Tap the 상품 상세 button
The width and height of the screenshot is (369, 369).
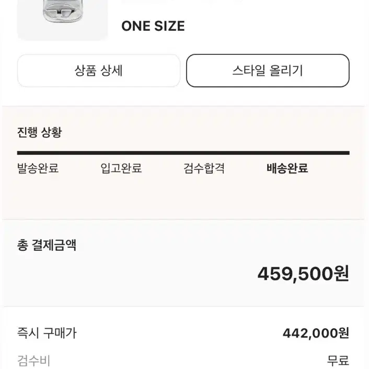[99, 71]
